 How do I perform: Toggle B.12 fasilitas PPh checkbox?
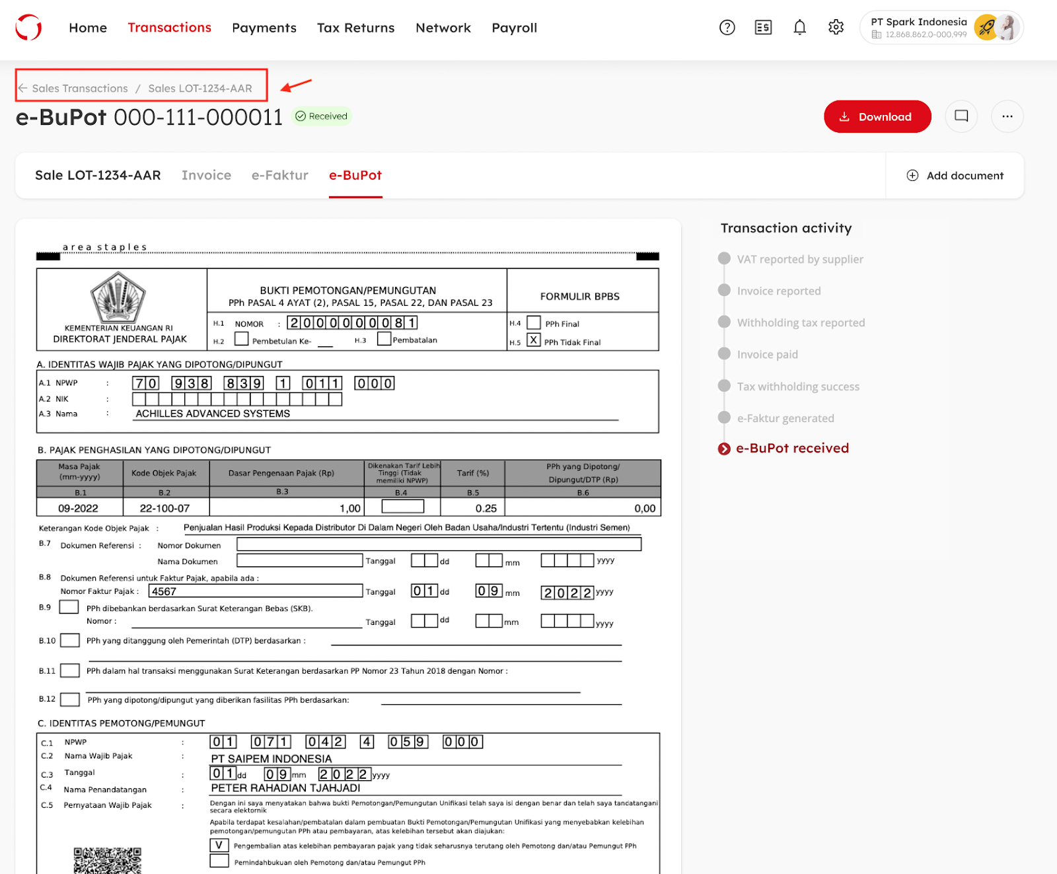click(x=70, y=700)
